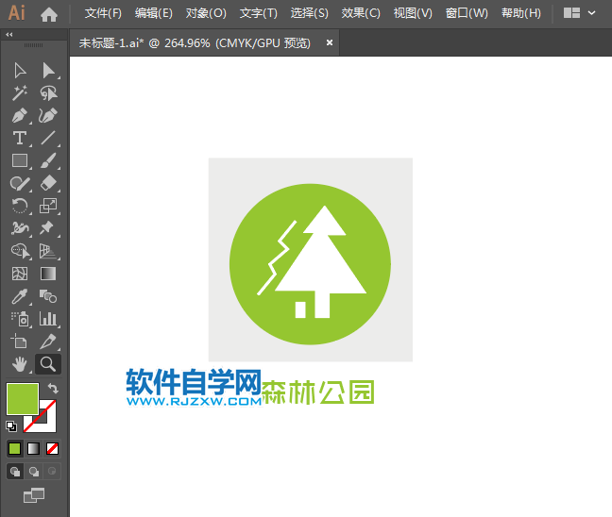Apply None mode button
The width and height of the screenshot is (612, 517).
tap(52, 449)
